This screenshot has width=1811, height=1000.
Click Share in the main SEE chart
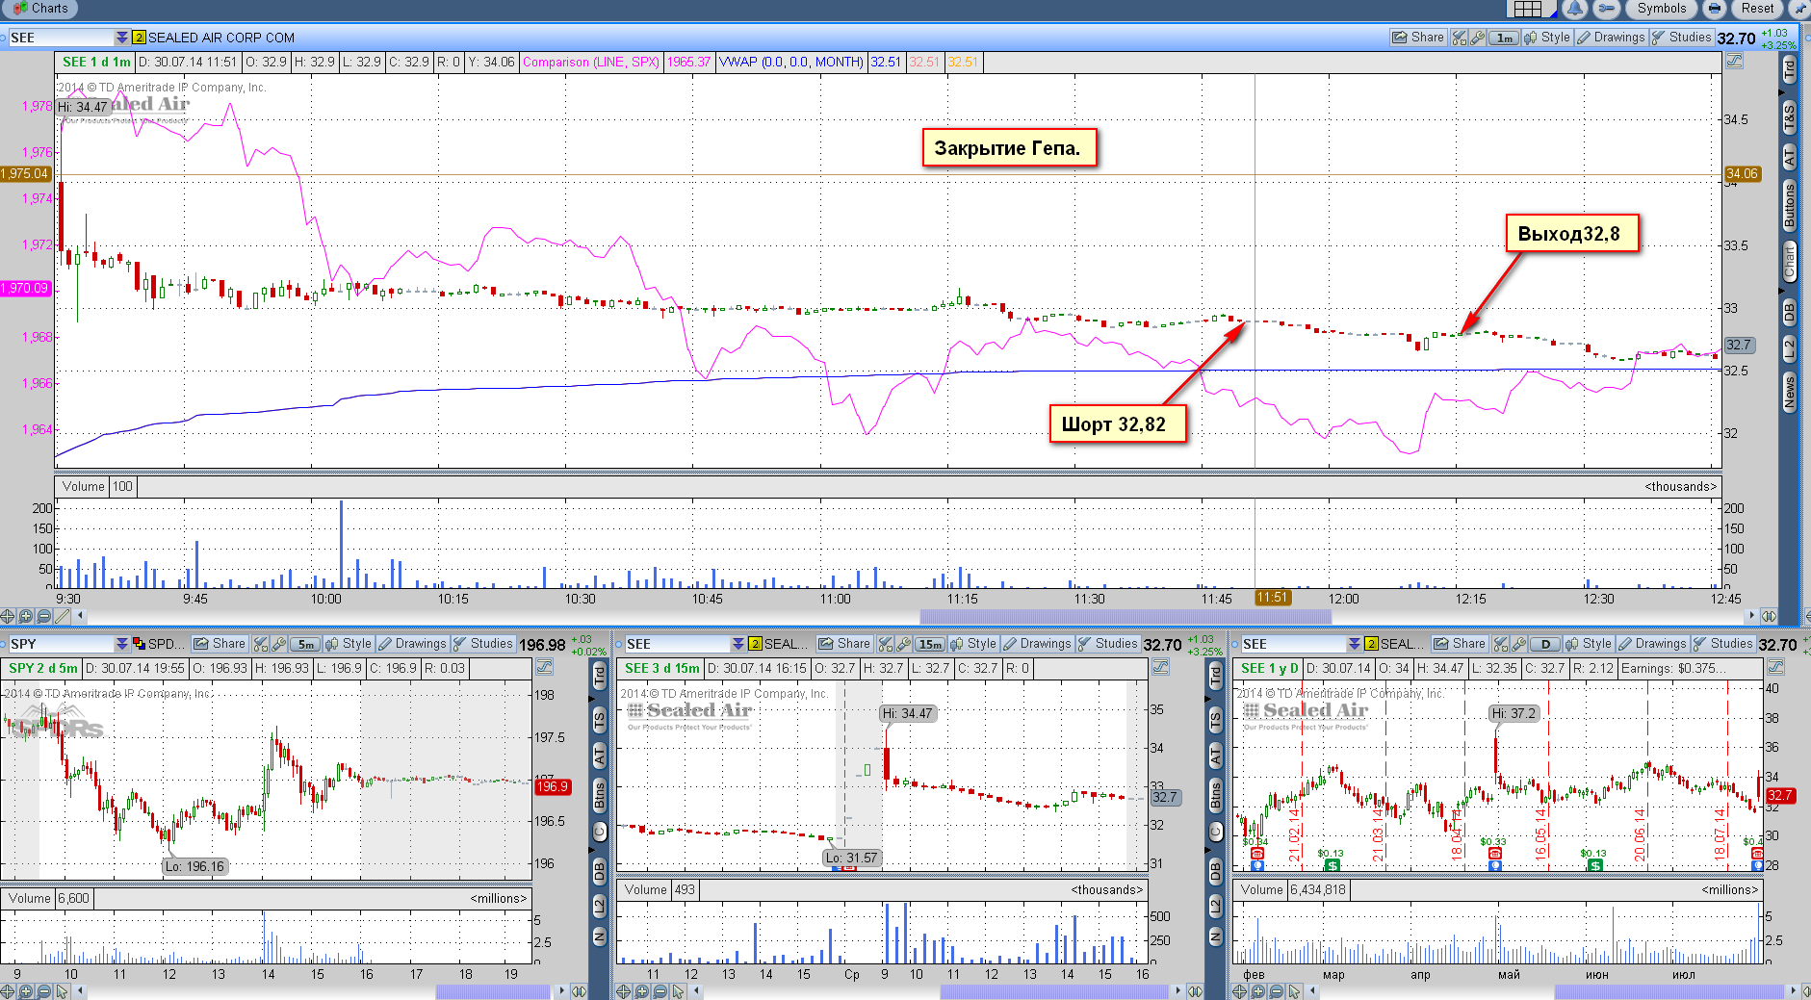(1418, 38)
